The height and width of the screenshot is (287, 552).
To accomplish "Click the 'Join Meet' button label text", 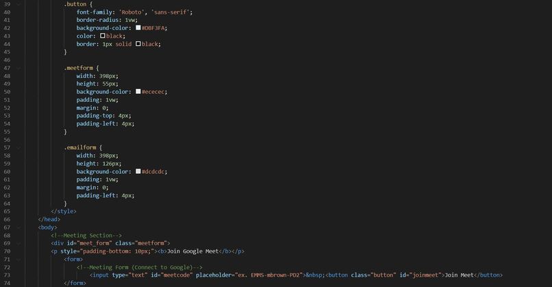I will [x=459, y=275].
